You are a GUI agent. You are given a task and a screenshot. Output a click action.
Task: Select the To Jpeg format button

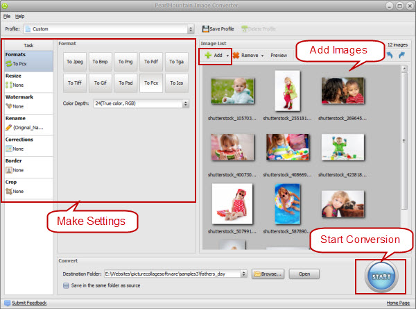(x=75, y=62)
